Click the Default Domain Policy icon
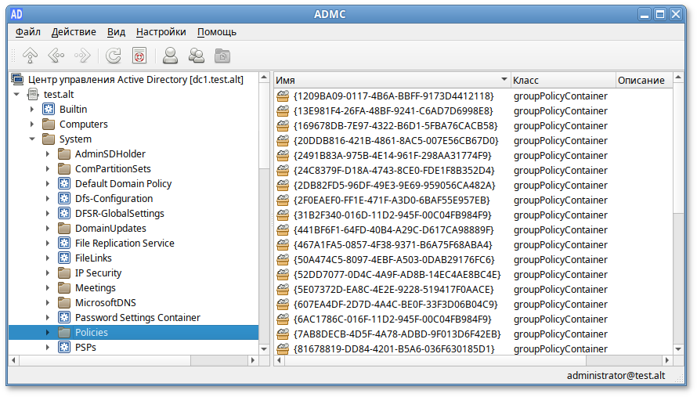The image size is (697, 397). pos(64,184)
